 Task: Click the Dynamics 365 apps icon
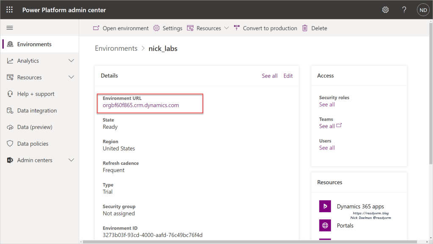pyautogui.click(x=325, y=206)
